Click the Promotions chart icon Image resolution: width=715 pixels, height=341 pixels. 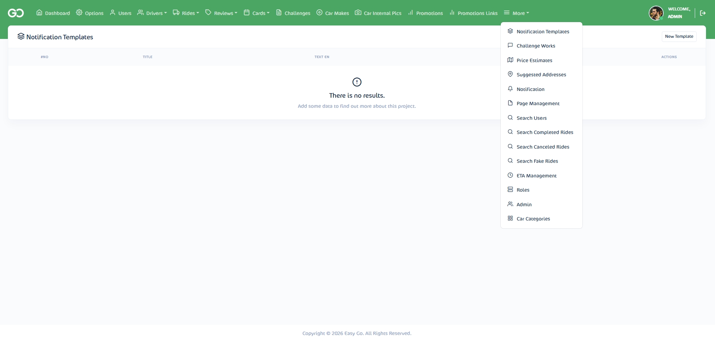410,12
